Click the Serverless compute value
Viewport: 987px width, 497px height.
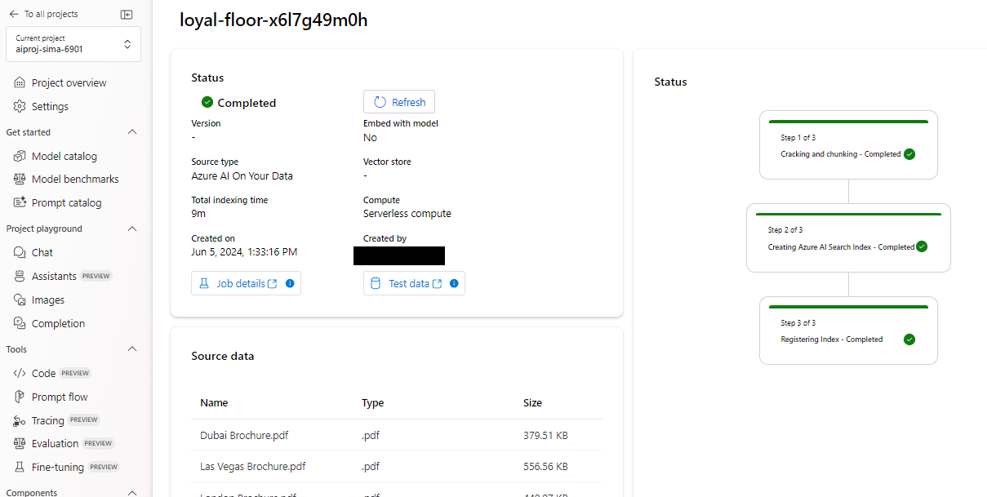pos(407,214)
